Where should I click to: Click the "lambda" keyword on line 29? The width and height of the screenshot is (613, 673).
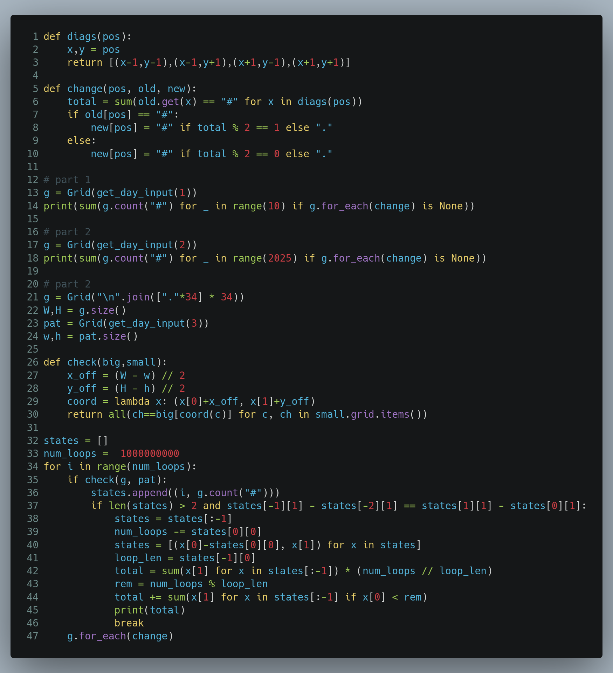coord(132,402)
